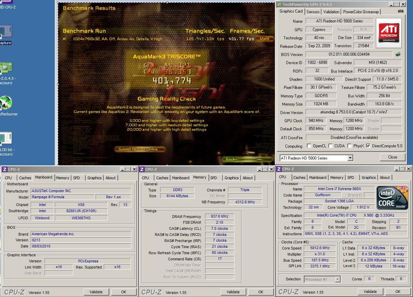Click the Driver Version field in GPU-Z
Image resolution: width=413 pixels, height=297 pixels.
coord(354,112)
